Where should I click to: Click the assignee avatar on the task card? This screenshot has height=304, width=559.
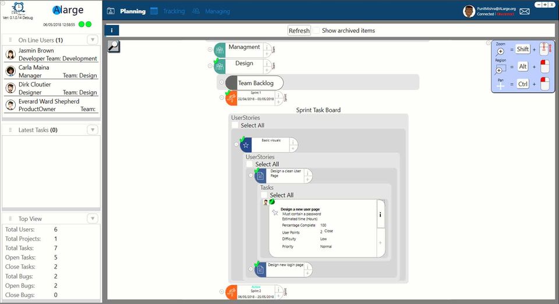pyautogui.click(x=266, y=202)
